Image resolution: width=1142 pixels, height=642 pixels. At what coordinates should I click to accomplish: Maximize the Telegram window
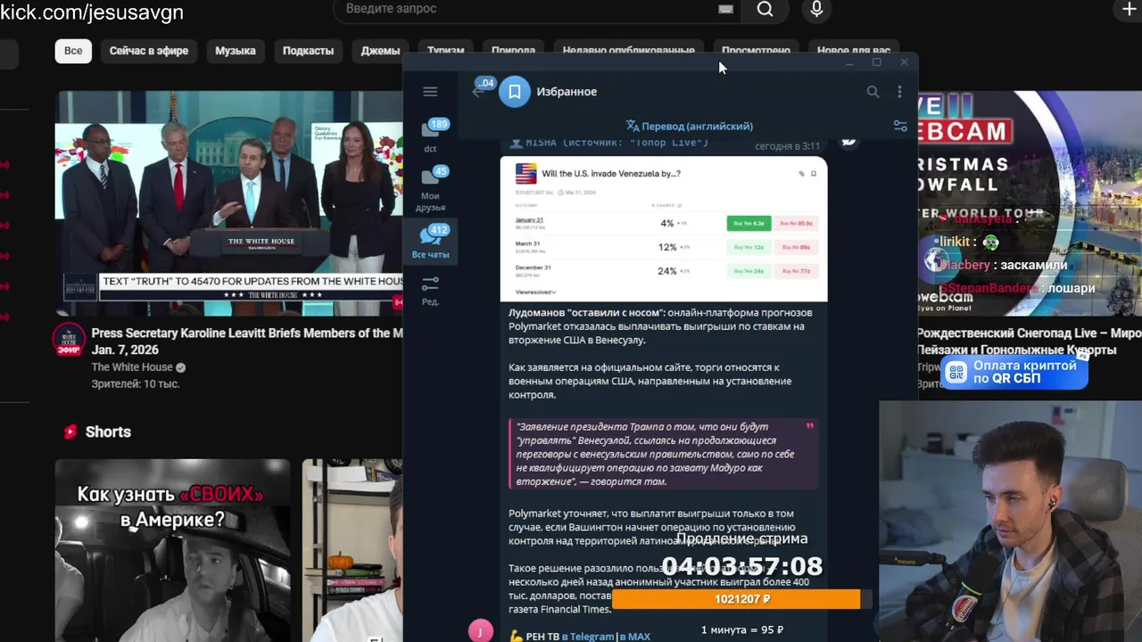tap(876, 62)
